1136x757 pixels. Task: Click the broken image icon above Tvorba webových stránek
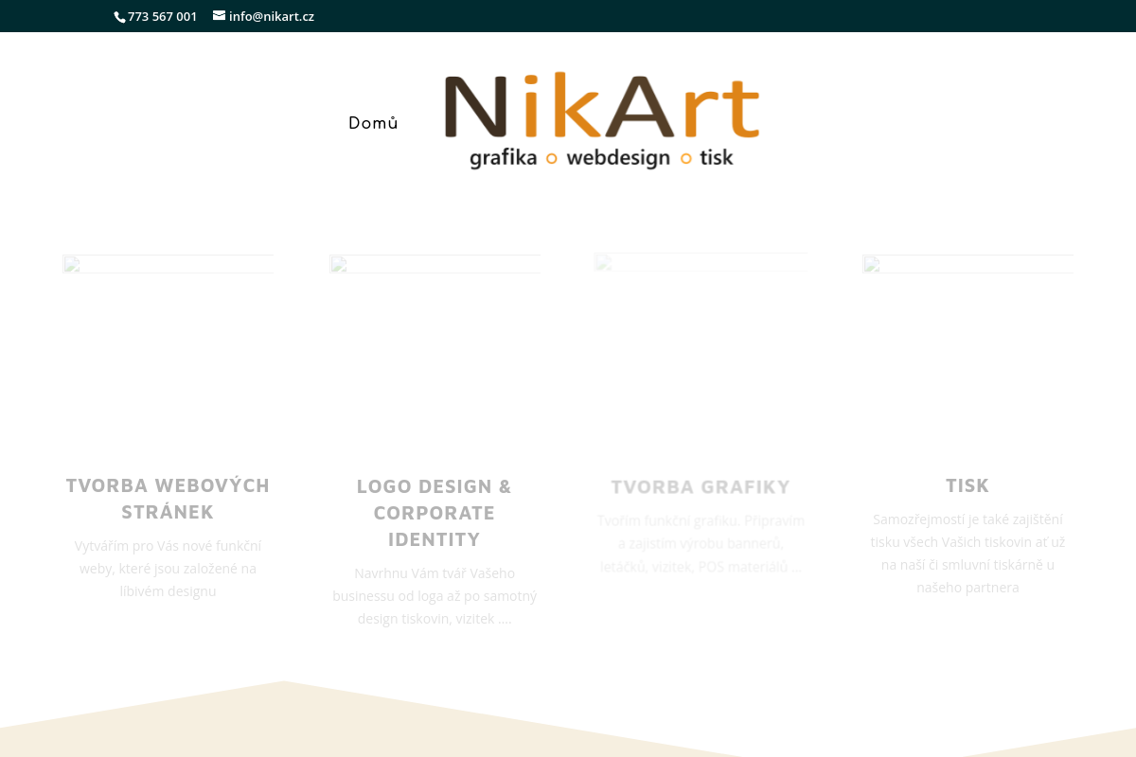(x=72, y=266)
